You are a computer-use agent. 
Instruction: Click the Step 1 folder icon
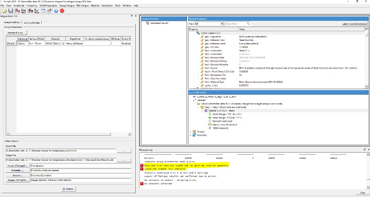click(202, 107)
